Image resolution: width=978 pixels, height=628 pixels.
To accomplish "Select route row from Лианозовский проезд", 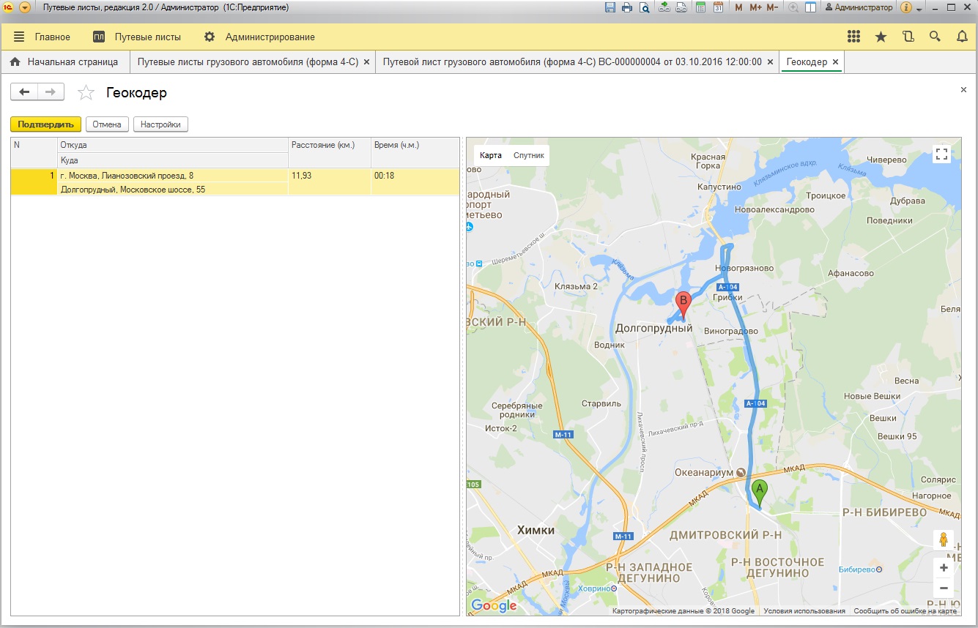I will (x=173, y=176).
